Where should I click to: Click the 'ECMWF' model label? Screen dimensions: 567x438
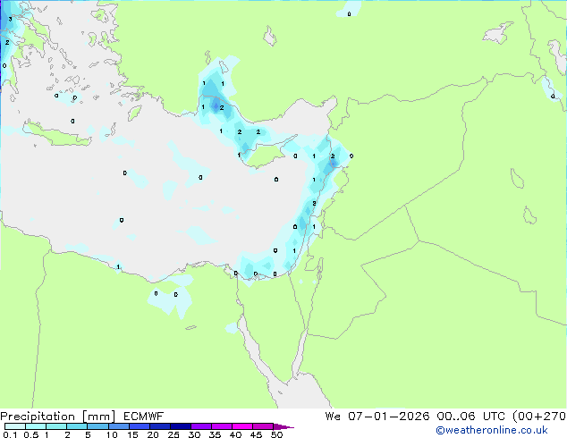click(x=144, y=417)
